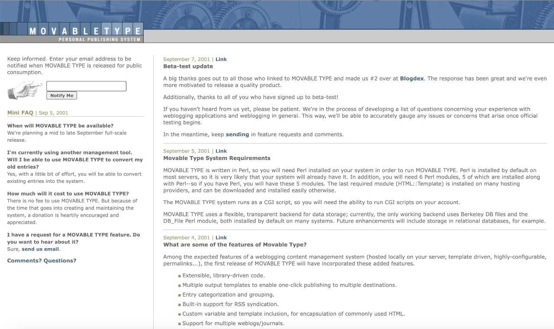Image resolution: width=554 pixels, height=329 pixels.
Task: Click the pointing hand illustration
Action: (26, 90)
